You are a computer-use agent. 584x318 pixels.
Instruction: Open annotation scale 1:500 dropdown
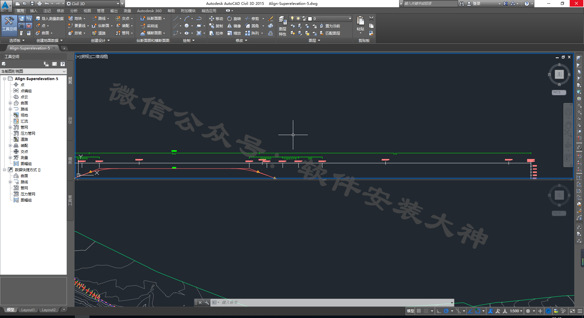point(516,311)
